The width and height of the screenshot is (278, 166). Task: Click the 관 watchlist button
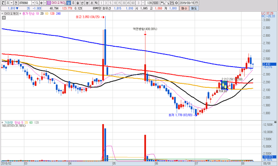(x=16, y=3)
